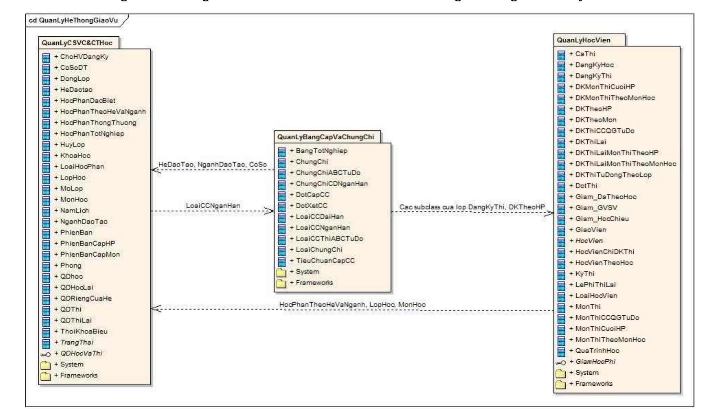Click the Frameworks folder icon in QuanLyBangCapVaChungChi
Screen dimensions: 703x409
281,283
